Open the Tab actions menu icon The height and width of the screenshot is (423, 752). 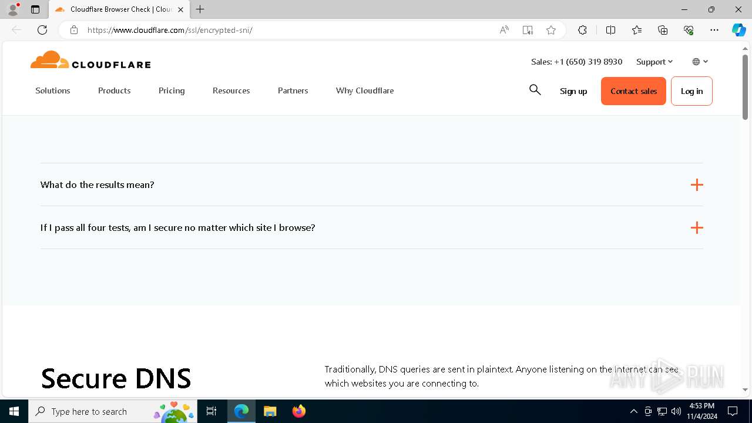(35, 9)
